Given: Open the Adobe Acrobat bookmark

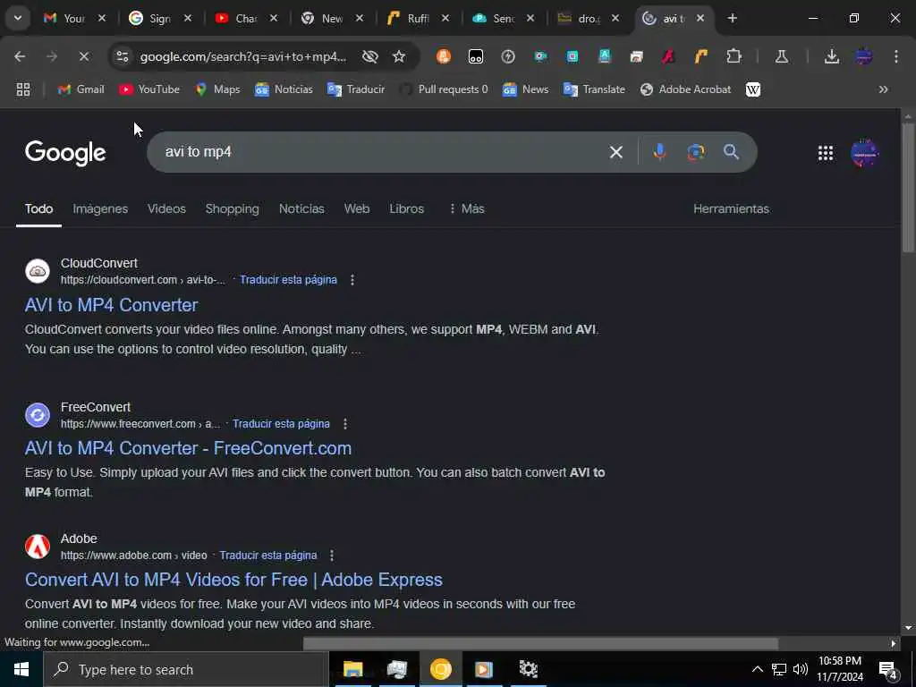Looking at the screenshot, I should (686, 89).
